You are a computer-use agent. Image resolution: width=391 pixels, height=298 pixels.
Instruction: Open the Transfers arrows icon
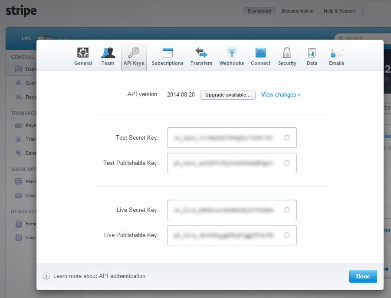point(201,53)
